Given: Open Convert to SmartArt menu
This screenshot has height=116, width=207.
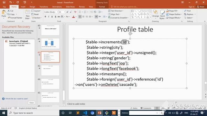Looking at the screenshot, I should click(x=118, y=18).
